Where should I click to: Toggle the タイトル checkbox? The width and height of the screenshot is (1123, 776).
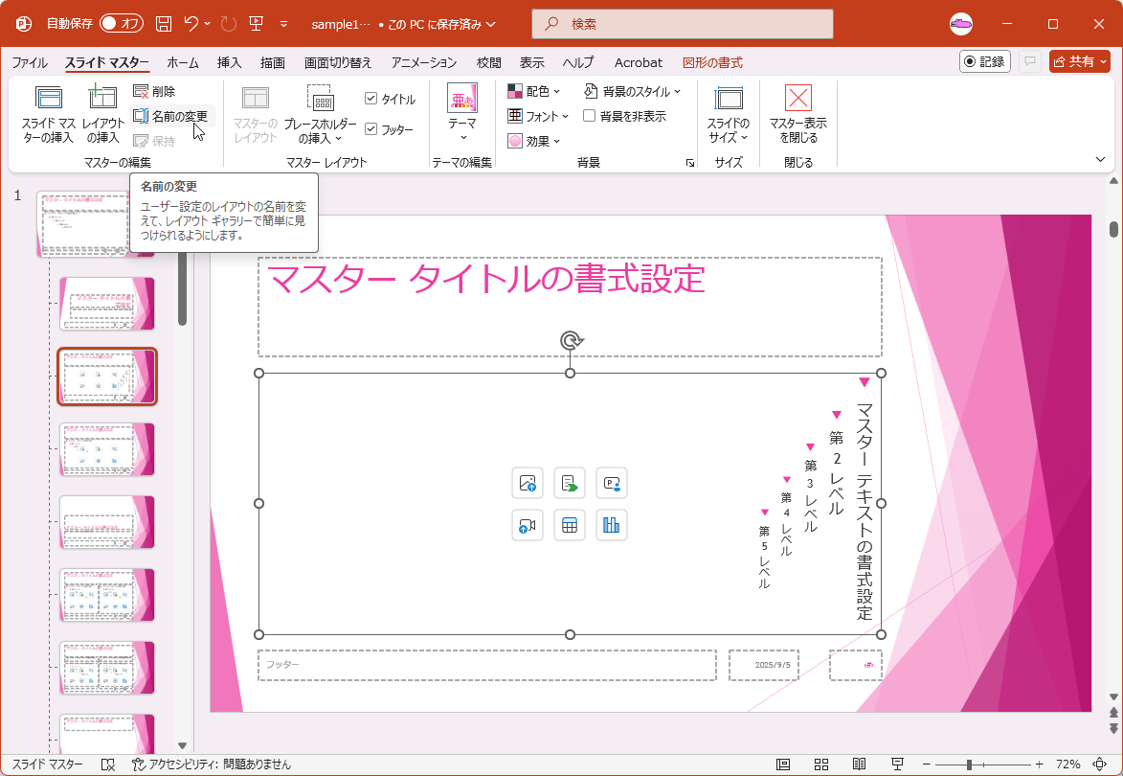371,96
